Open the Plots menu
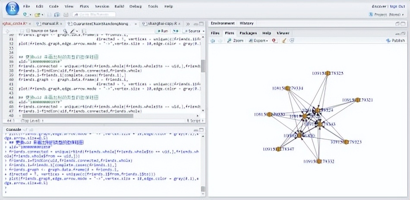 pyautogui.click(x=84, y=6)
